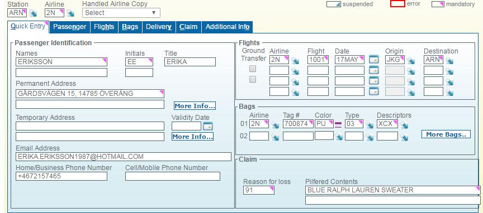Open origin lookup icon in second Flights row
483x213 pixels.
(x=411, y=71)
